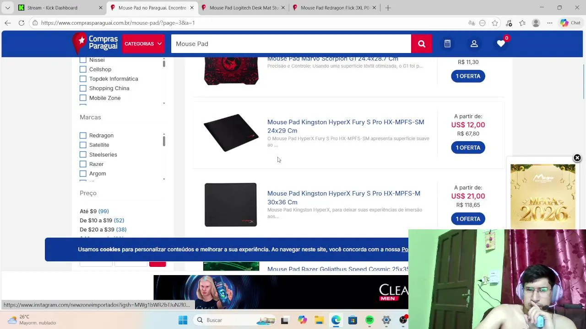Close the Mouse Pad Logitech tab
Screen dimensions: 586x329
(x=283, y=8)
